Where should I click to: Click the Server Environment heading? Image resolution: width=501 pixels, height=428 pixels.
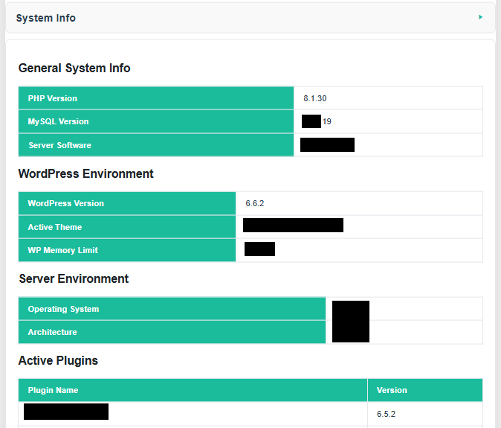[74, 278]
